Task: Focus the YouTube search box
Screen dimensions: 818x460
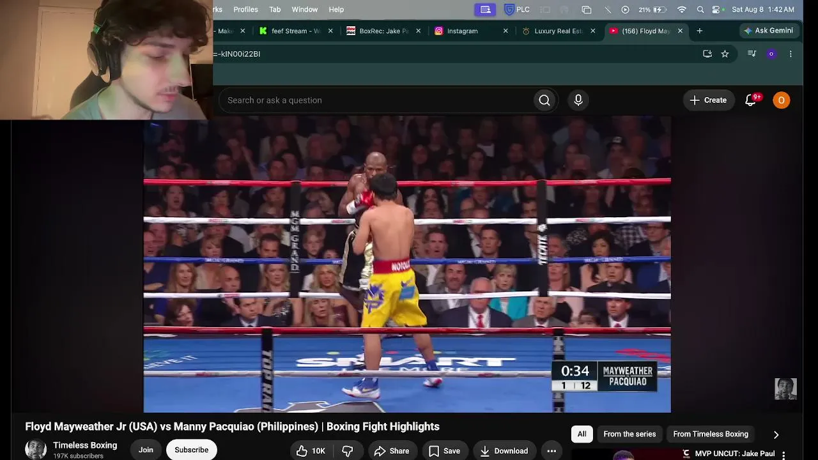Action: [x=377, y=100]
